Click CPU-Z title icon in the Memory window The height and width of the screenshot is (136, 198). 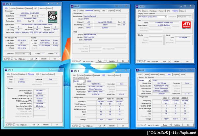6,70
